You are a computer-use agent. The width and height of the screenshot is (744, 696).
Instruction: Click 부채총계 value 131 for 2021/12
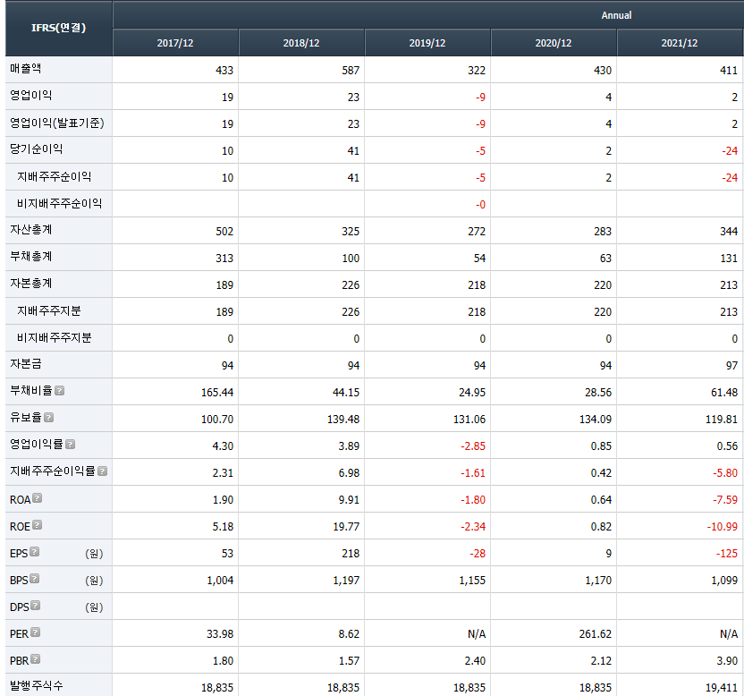pos(730,259)
